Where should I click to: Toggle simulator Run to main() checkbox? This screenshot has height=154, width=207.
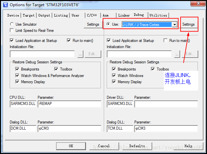tap(69, 41)
